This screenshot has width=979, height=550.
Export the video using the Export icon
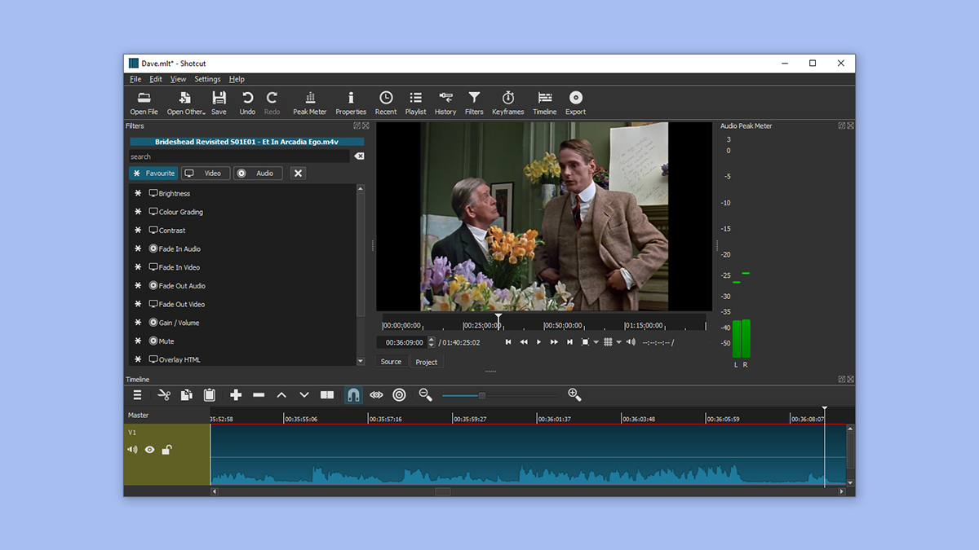pyautogui.click(x=576, y=103)
